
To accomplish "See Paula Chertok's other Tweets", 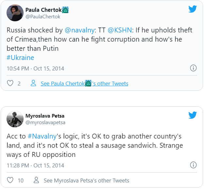I will (x=84, y=84).
